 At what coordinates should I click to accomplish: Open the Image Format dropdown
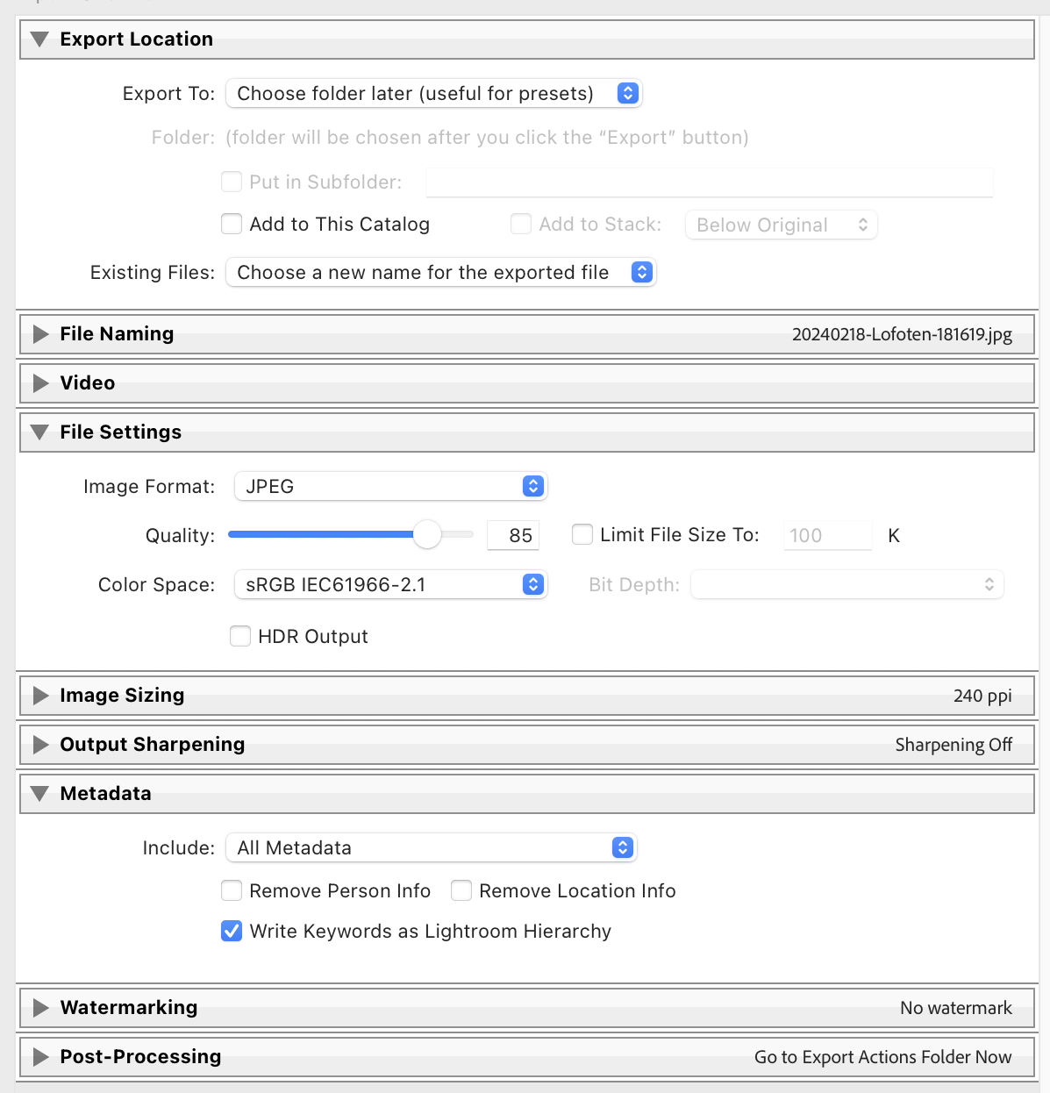click(x=390, y=486)
